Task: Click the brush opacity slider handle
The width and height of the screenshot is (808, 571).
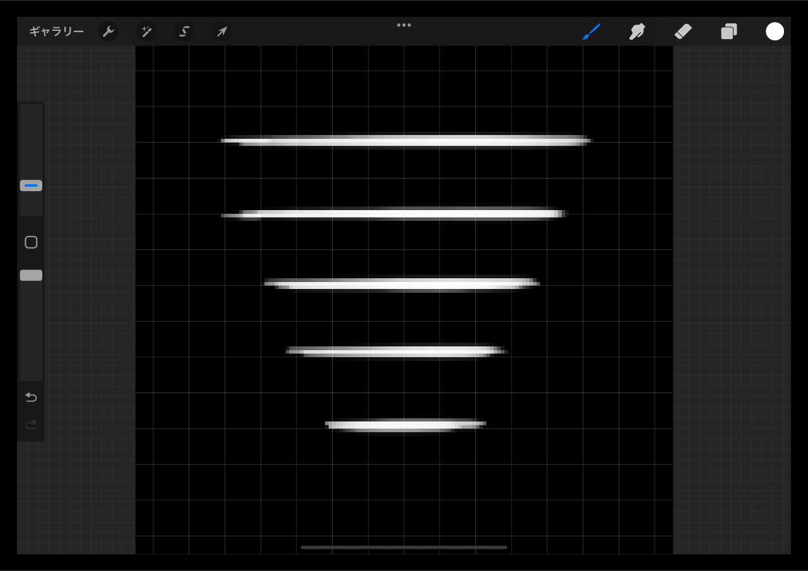Action: 31,275
